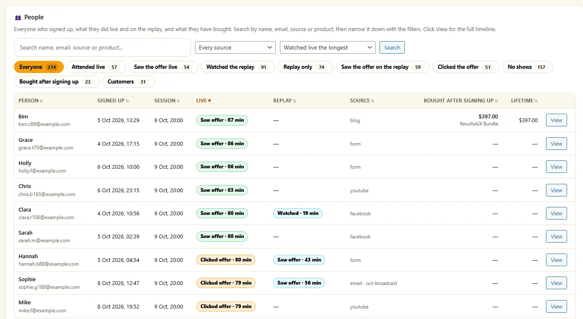
Task: Sort by the Lifetime column
Action: coord(524,101)
